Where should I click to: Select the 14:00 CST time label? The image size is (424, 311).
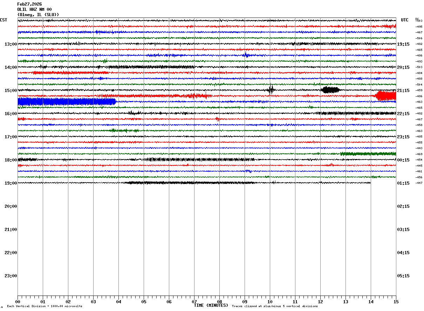tap(11, 67)
